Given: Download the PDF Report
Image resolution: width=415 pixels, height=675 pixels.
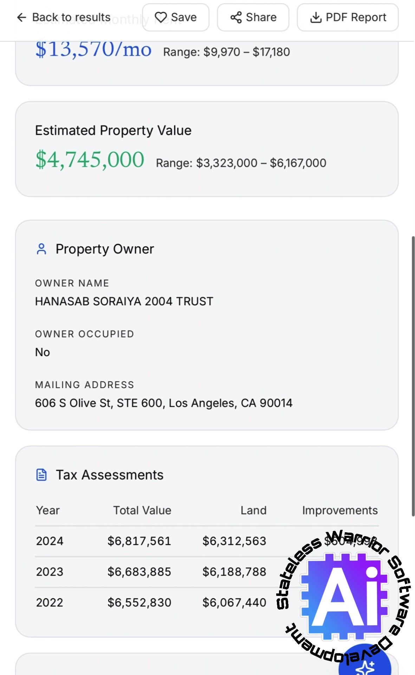Looking at the screenshot, I should click(x=348, y=18).
